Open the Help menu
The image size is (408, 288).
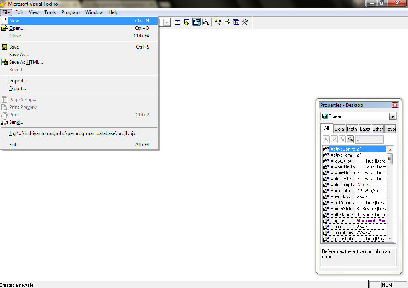coord(113,12)
